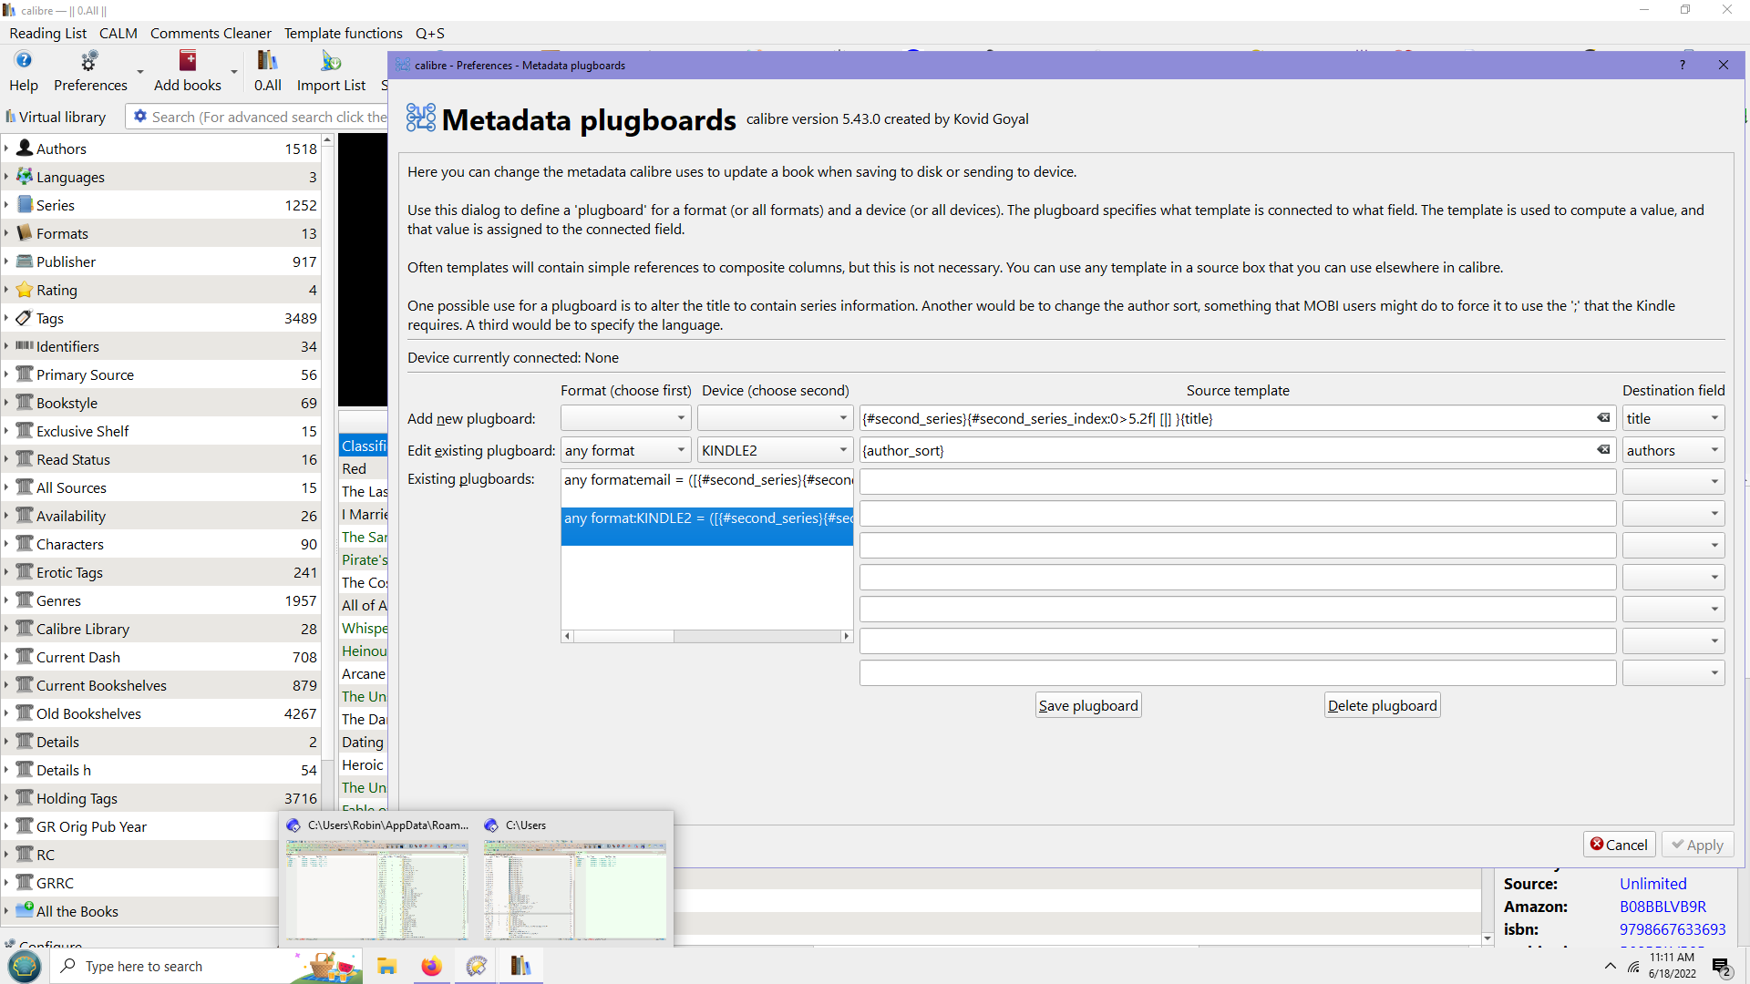1750x984 pixels.
Task: Click the Apply button
Action: (x=1697, y=845)
